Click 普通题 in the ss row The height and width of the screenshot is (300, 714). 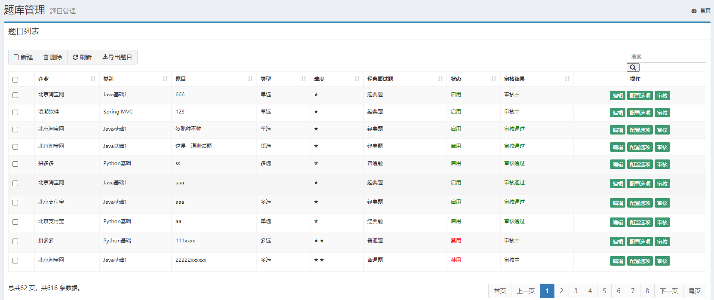click(x=375, y=163)
